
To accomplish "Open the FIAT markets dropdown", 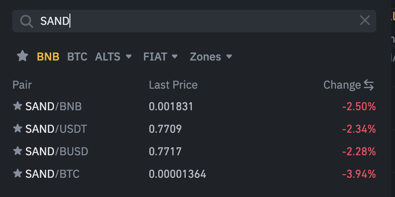I will coord(160,57).
